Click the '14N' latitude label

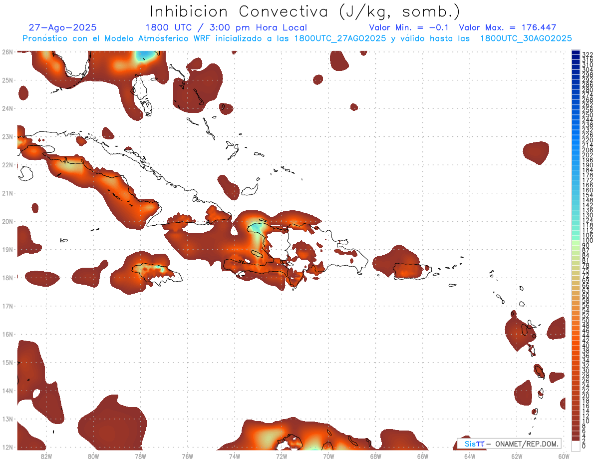[7, 391]
